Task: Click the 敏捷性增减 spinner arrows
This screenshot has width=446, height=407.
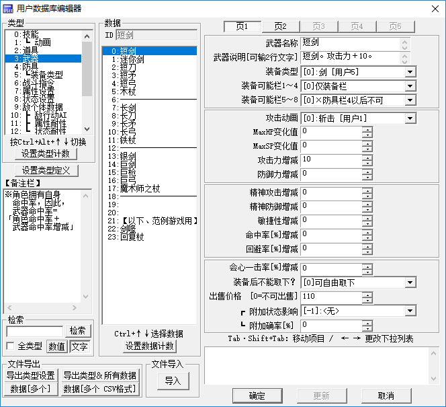Action: [367, 221]
